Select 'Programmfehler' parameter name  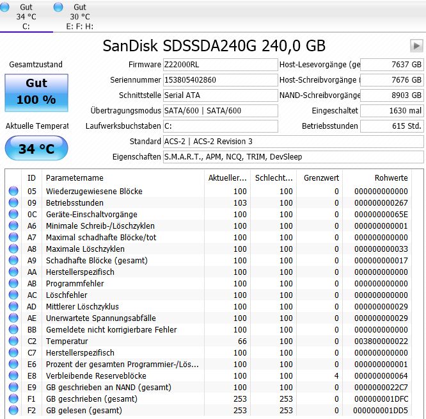coord(75,284)
